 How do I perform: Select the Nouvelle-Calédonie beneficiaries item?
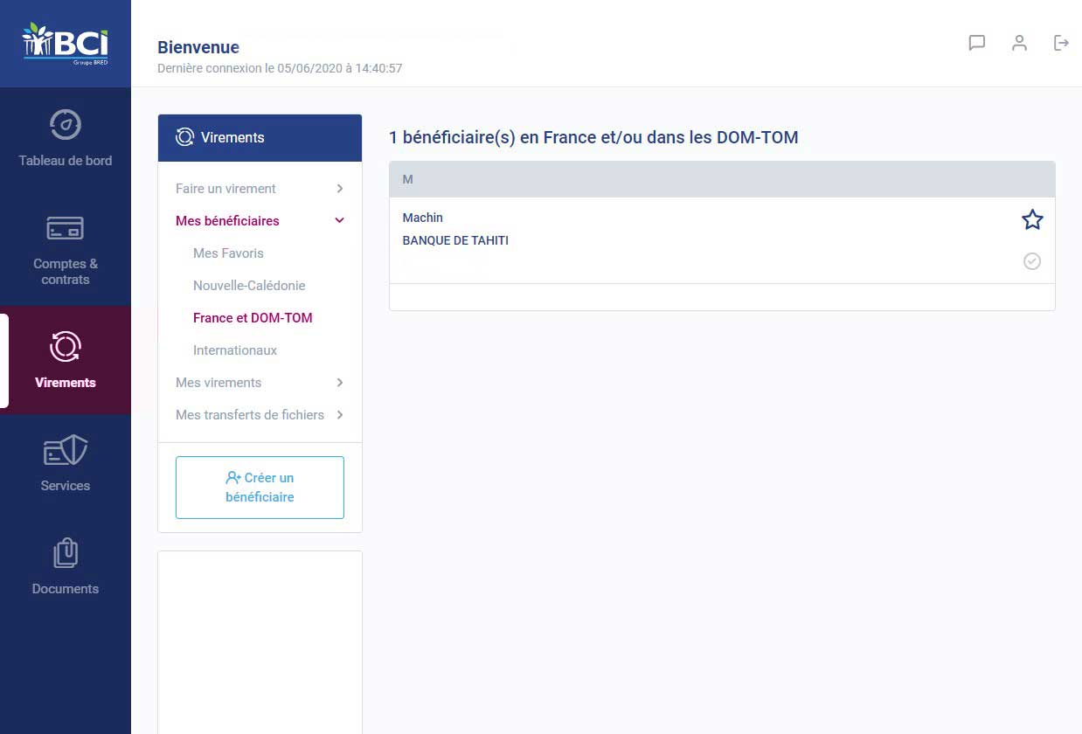point(249,286)
